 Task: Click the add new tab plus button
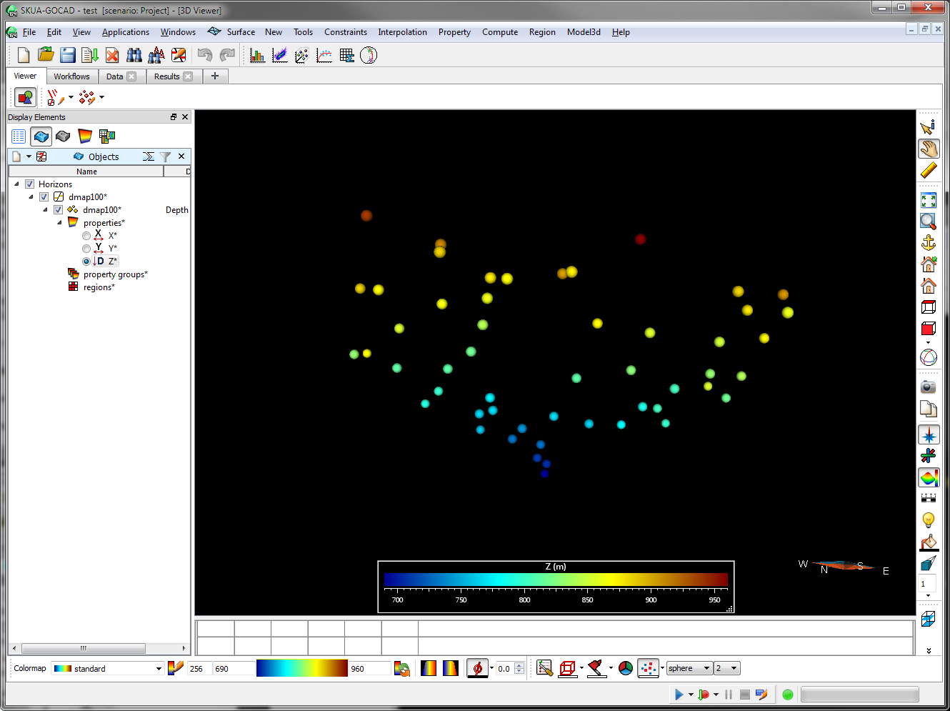[x=215, y=76]
